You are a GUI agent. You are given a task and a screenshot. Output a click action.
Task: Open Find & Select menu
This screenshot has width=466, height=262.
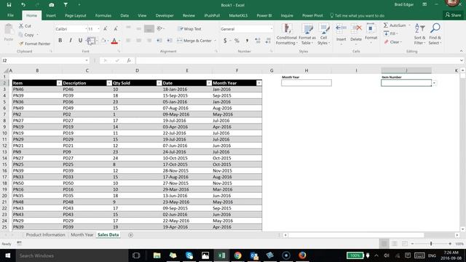[435, 34]
